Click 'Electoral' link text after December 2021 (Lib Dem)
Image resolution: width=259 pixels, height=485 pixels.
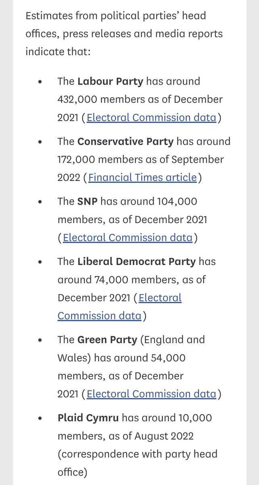coord(160,298)
